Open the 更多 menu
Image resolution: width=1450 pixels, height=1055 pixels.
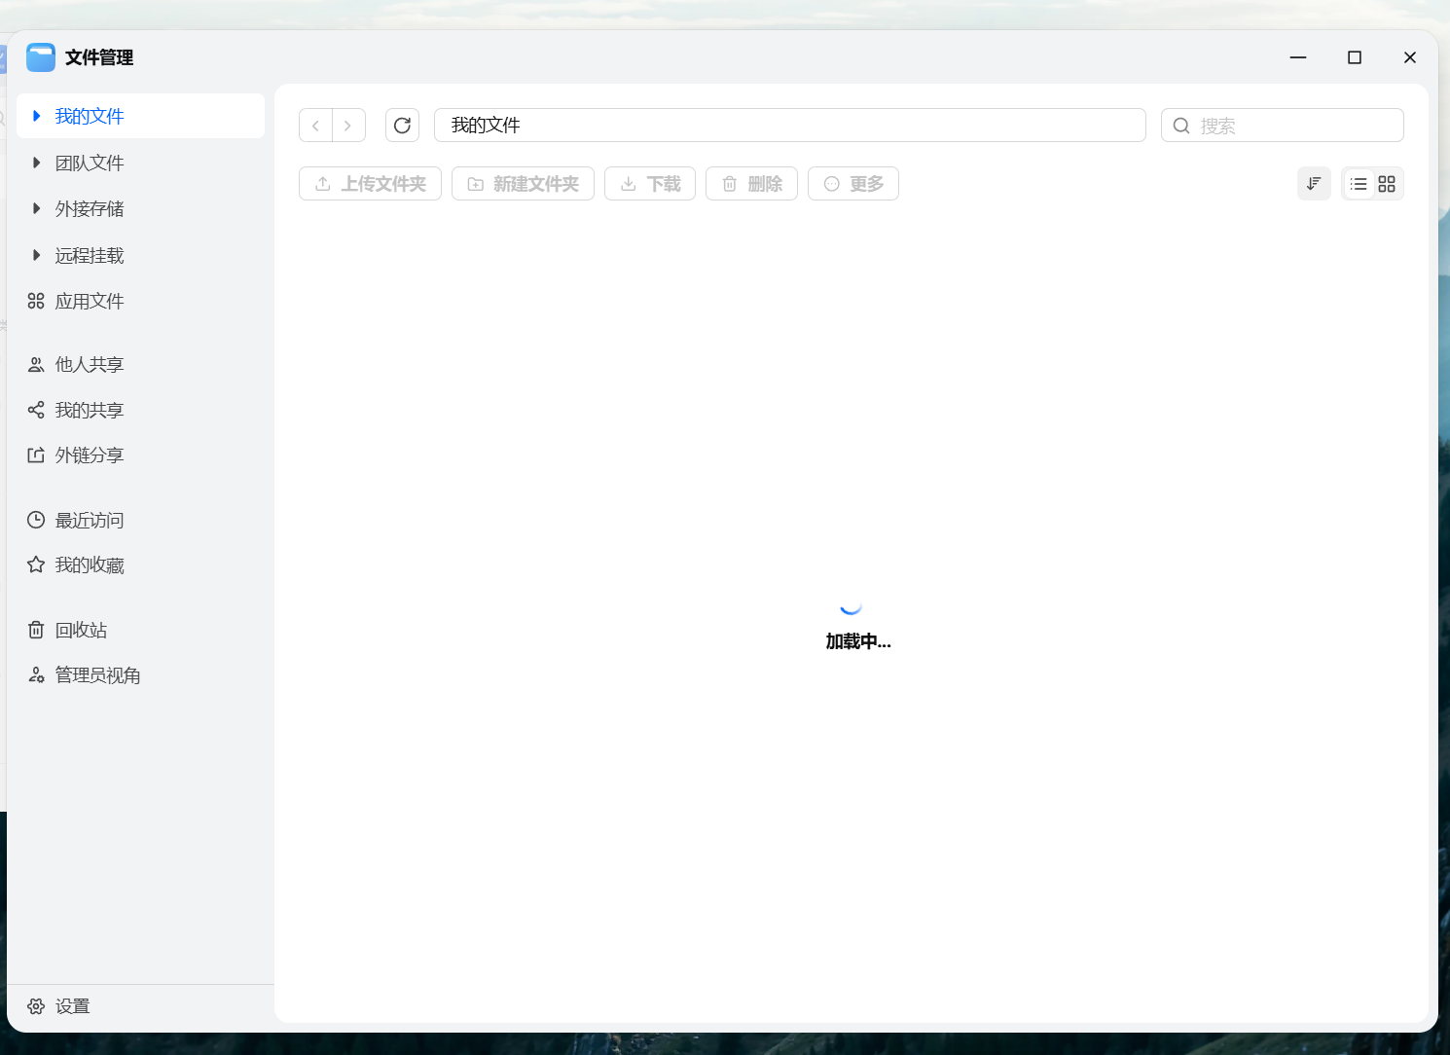[853, 183]
